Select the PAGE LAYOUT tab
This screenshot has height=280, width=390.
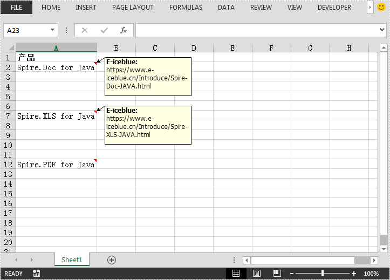point(133,8)
